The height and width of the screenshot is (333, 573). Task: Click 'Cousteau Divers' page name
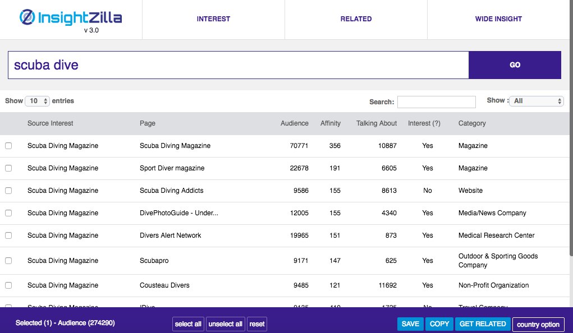click(164, 285)
